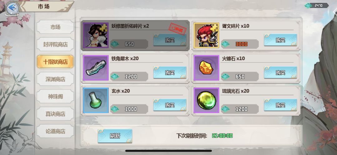Viewport: 337px width, 155px height.
Task: Switch to 封评院商店 tab
Action: click(x=55, y=44)
